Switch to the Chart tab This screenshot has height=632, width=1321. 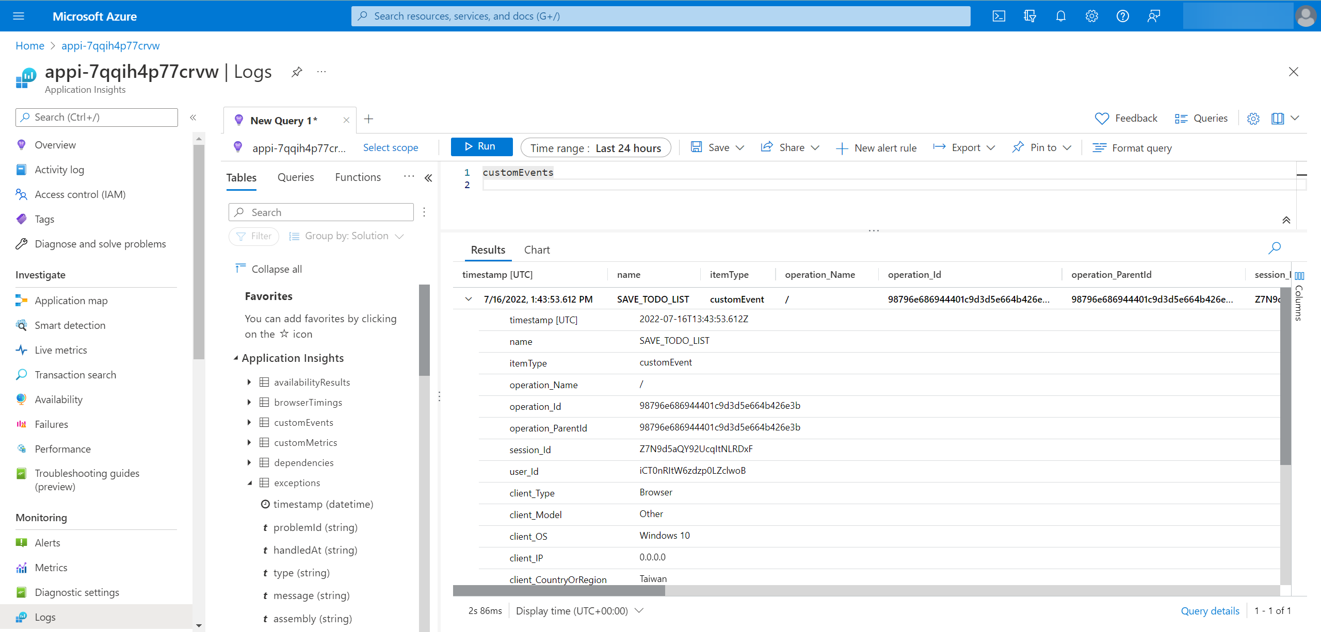(537, 250)
